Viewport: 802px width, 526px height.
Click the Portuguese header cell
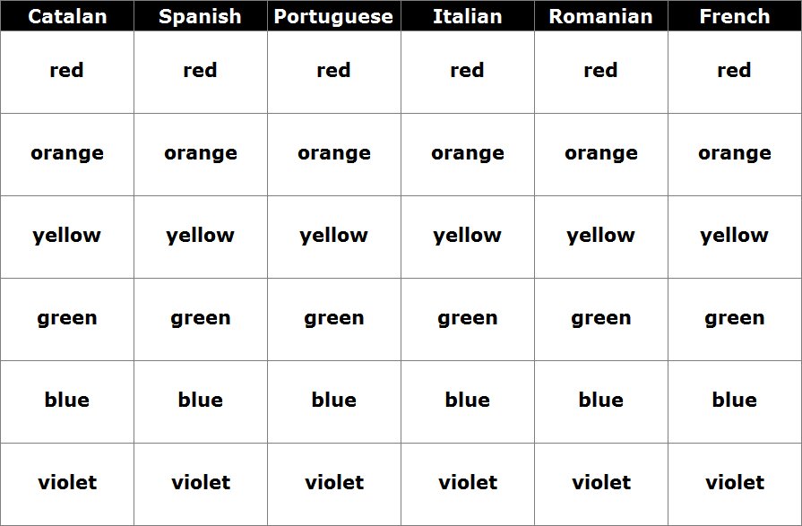coord(333,16)
